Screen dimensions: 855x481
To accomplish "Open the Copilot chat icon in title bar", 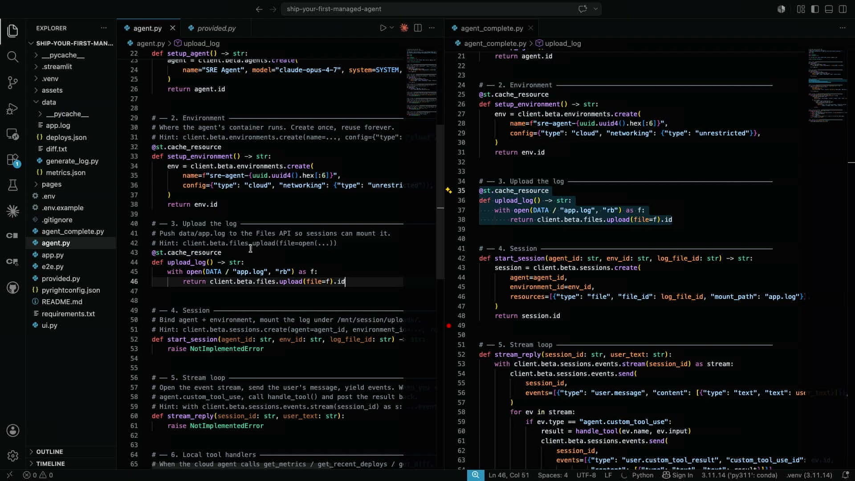I will coord(582,9).
